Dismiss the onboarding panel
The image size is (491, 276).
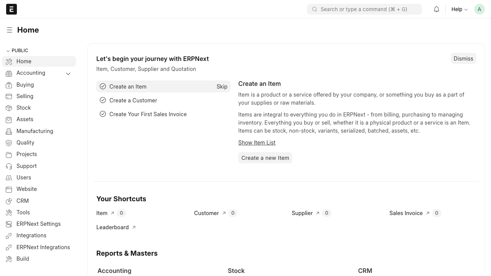463,59
